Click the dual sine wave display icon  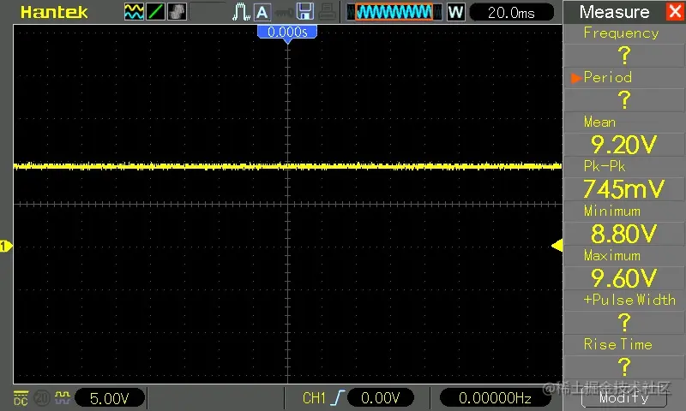(x=134, y=12)
